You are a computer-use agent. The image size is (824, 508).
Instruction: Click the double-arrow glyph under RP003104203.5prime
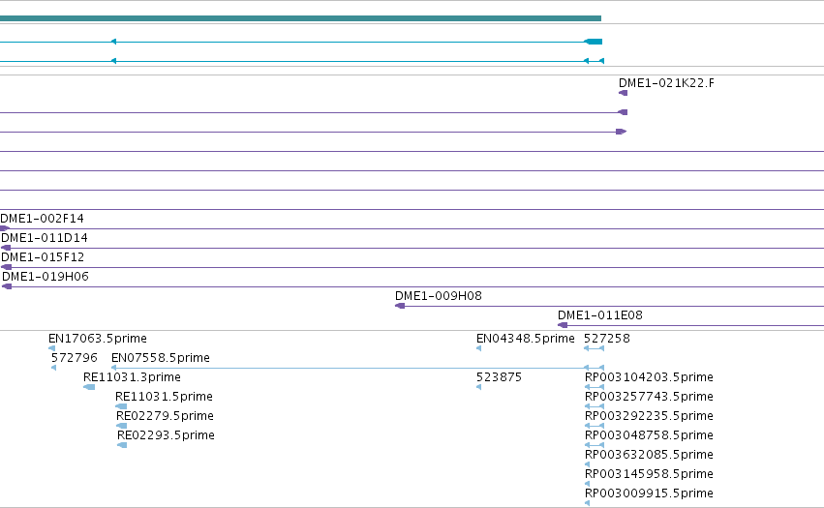pos(595,387)
